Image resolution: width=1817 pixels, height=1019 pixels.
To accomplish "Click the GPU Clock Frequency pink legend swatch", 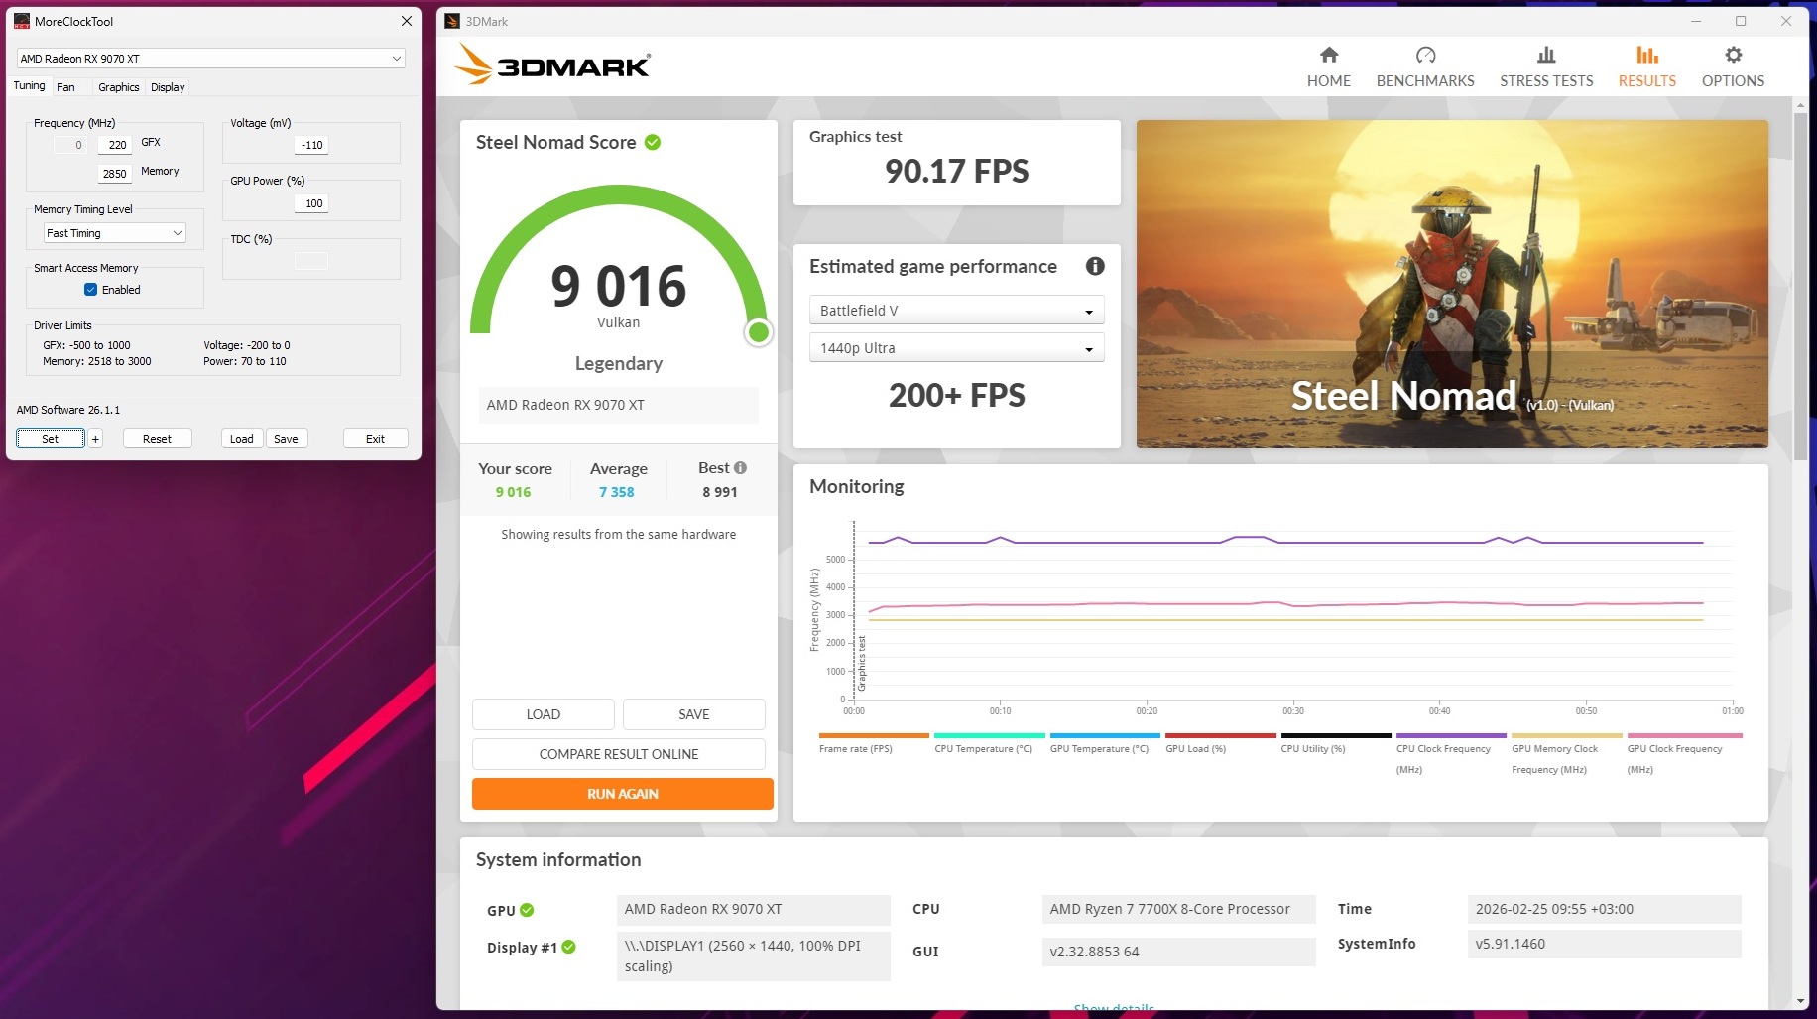I will point(1685,736).
